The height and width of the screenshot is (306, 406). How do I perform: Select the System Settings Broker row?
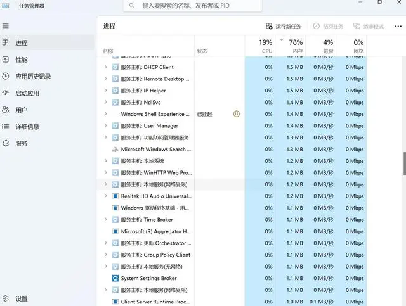pyautogui.click(x=232, y=278)
